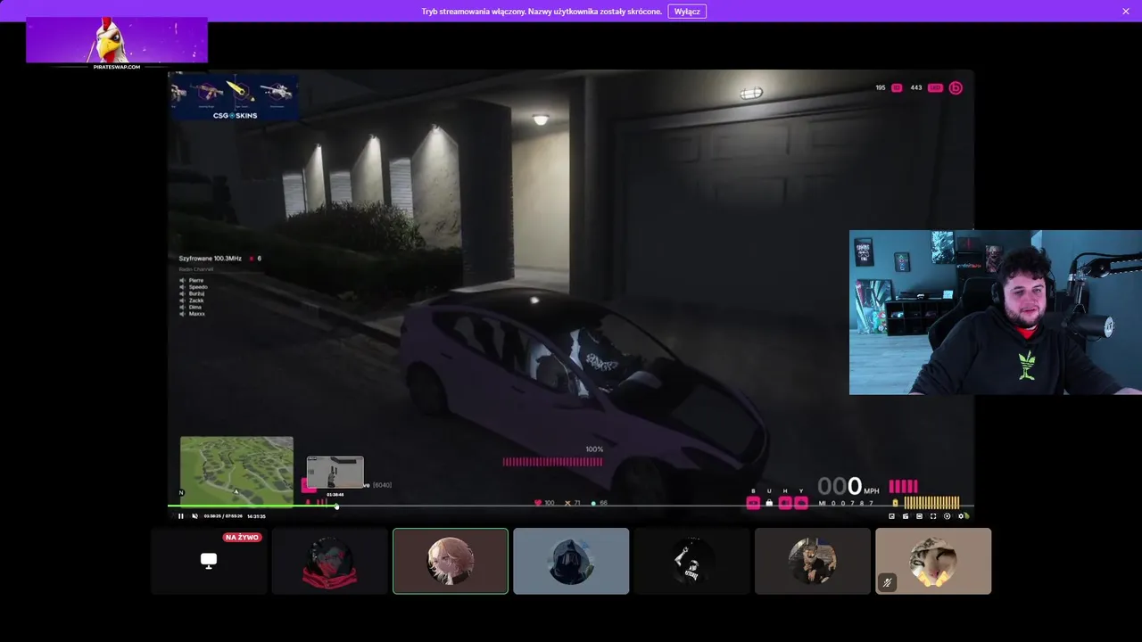Open the playback speed control icon
This screenshot has width=1142, height=642.
[947, 516]
